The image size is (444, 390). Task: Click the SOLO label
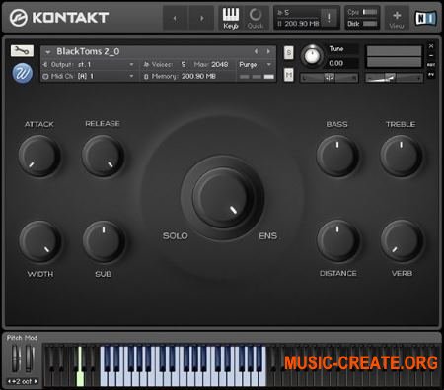176,236
